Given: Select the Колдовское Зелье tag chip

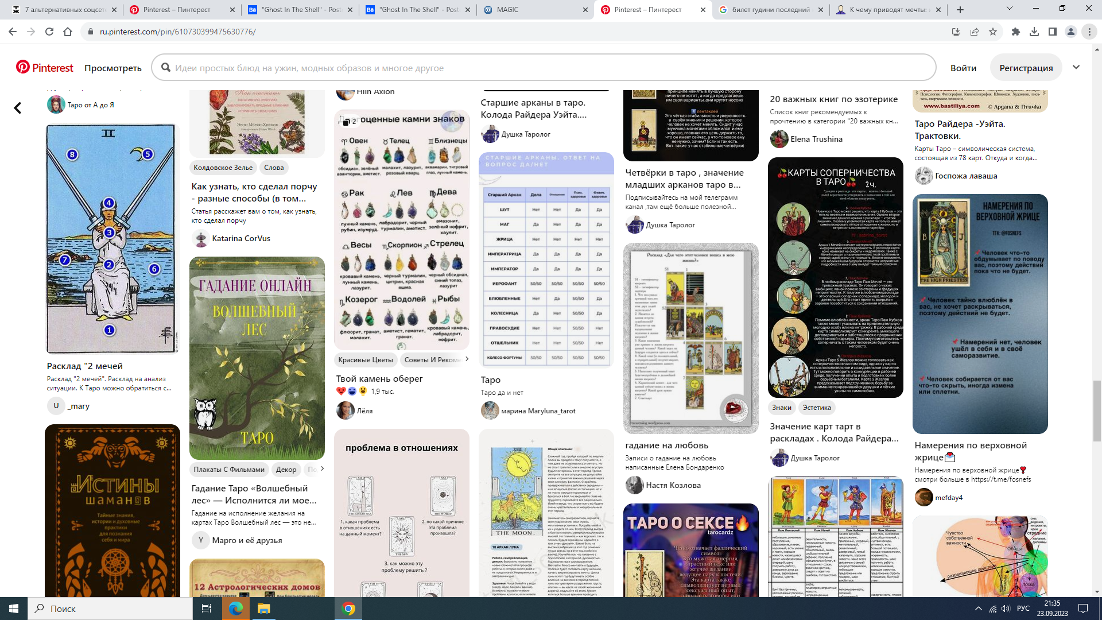Looking at the screenshot, I should pos(223,168).
